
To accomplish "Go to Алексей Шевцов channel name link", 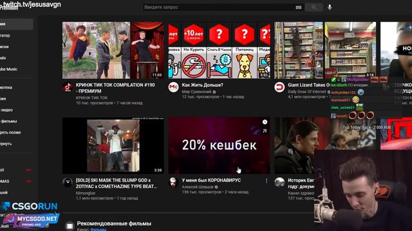I will pos(198,187).
